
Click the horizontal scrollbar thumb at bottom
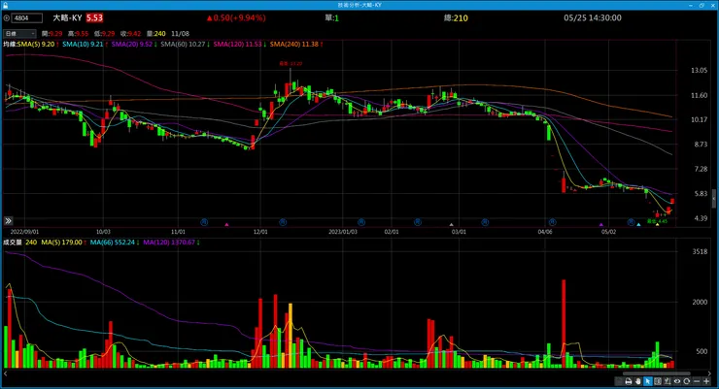click(x=657, y=373)
